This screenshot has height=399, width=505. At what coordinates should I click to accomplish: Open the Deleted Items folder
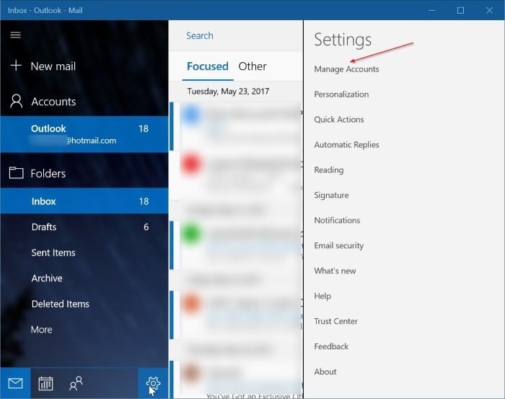[x=84, y=304]
